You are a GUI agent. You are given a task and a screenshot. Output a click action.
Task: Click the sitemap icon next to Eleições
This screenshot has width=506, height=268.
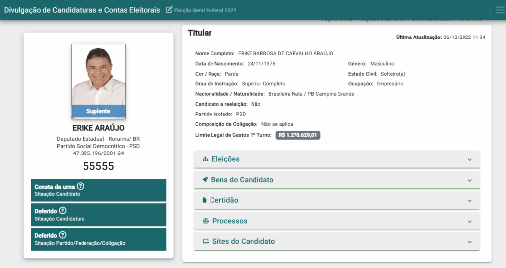click(205, 159)
